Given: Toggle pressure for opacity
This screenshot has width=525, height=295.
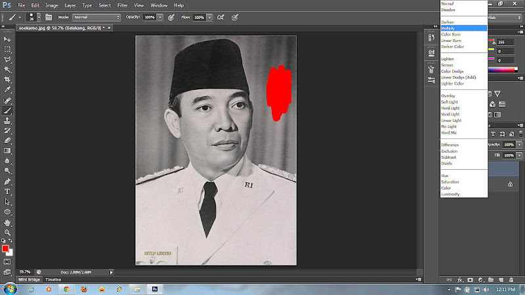Looking at the screenshot, I should point(171,18).
